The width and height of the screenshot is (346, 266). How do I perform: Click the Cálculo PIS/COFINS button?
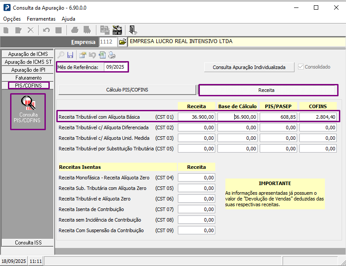click(127, 90)
